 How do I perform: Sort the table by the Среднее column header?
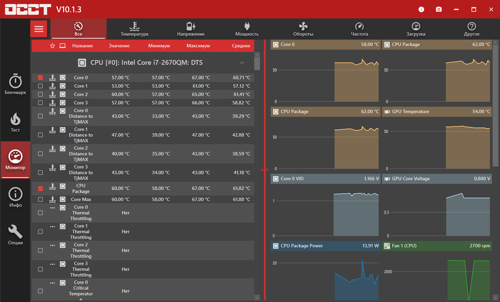click(x=241, y=46)
